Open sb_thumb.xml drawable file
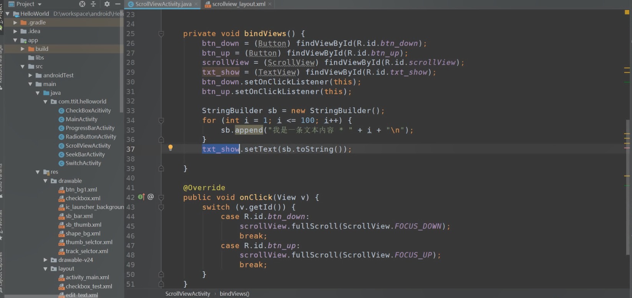632x298 pixels. pyautogui.click(x=83, y=225)
